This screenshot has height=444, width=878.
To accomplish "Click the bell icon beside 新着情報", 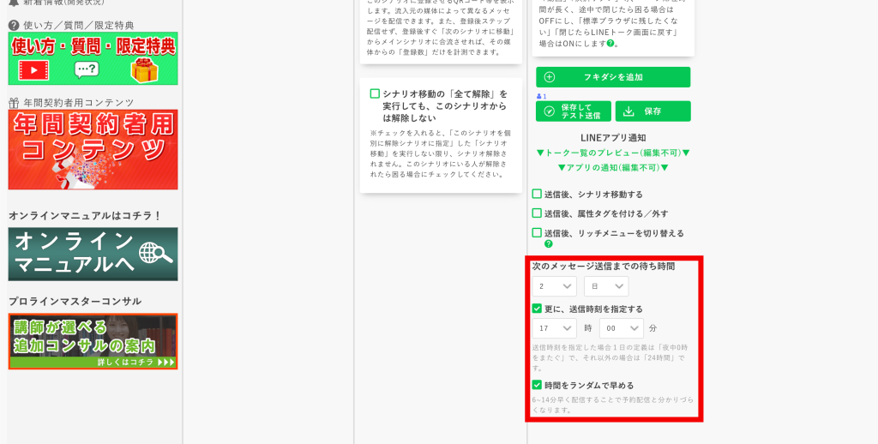I will point(14,3).
